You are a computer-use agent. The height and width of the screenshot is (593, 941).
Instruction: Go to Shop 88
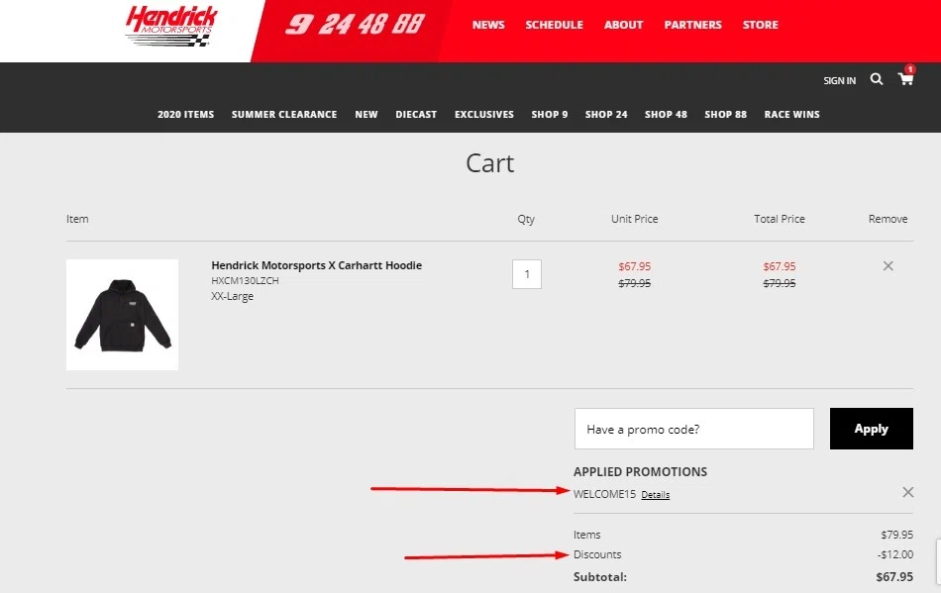click(x=725, y=114)
